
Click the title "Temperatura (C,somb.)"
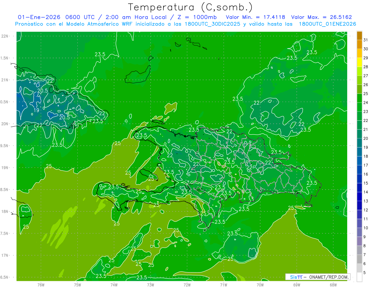[x=190, y=7]
